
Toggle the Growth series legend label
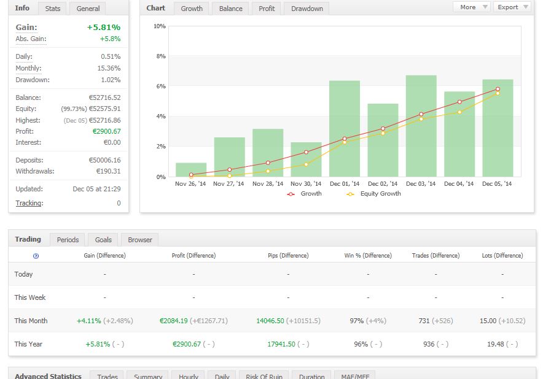pos(311,194)
